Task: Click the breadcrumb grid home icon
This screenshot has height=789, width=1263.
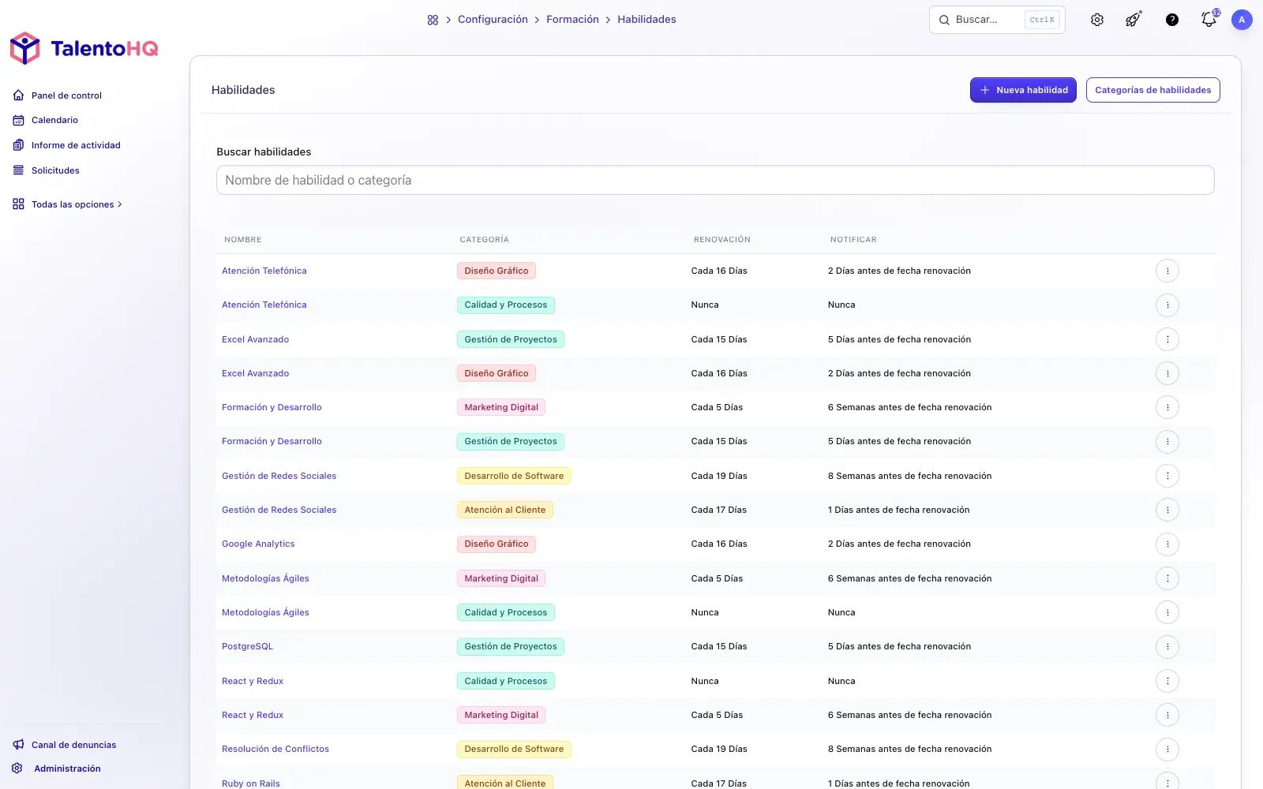Action: [433, 20]
